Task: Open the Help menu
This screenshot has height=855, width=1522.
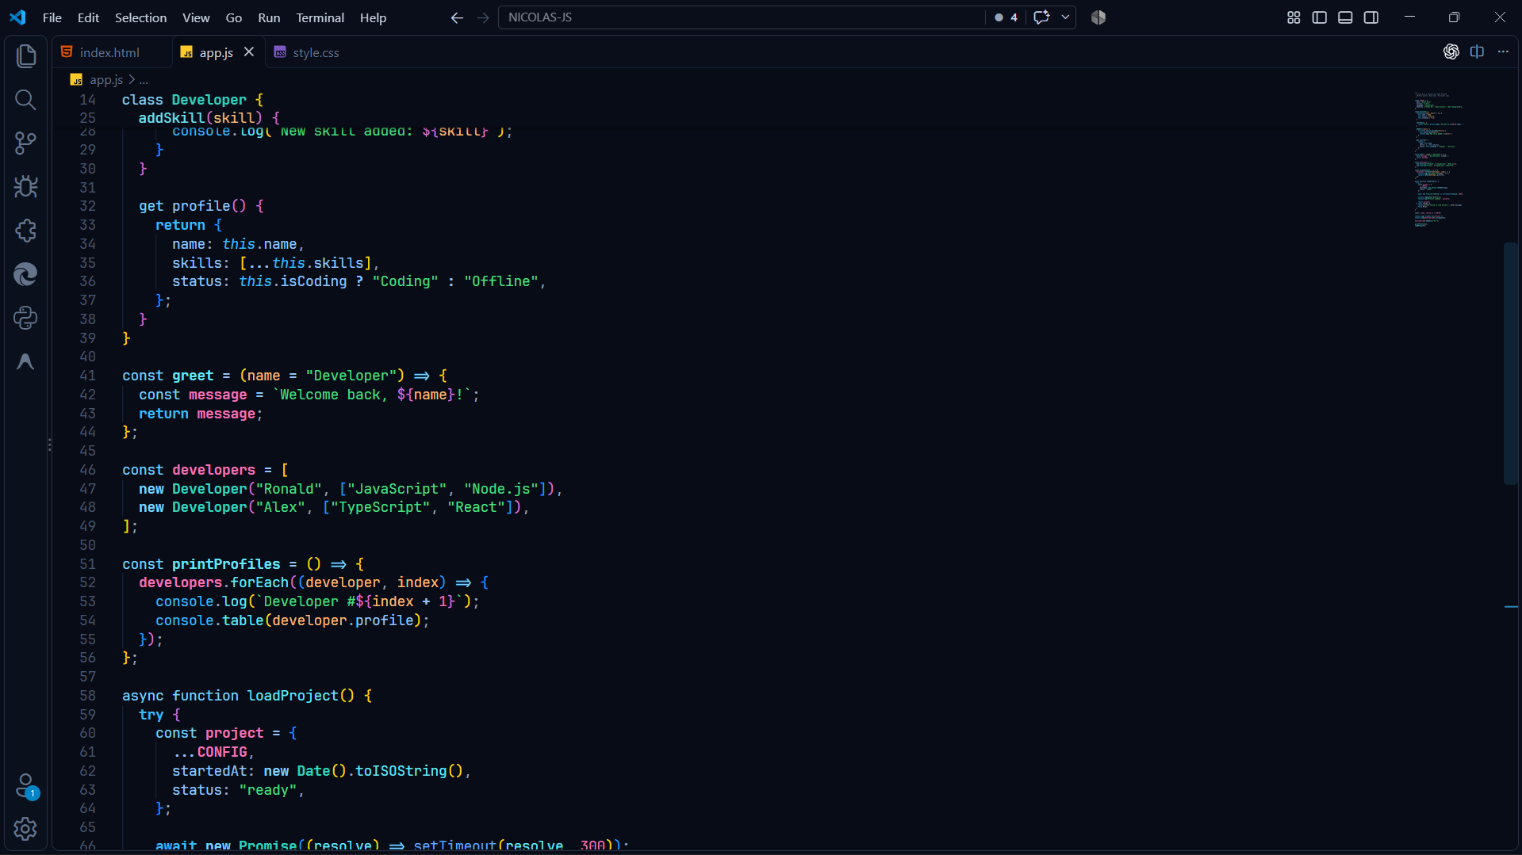Action: (373, 17)
